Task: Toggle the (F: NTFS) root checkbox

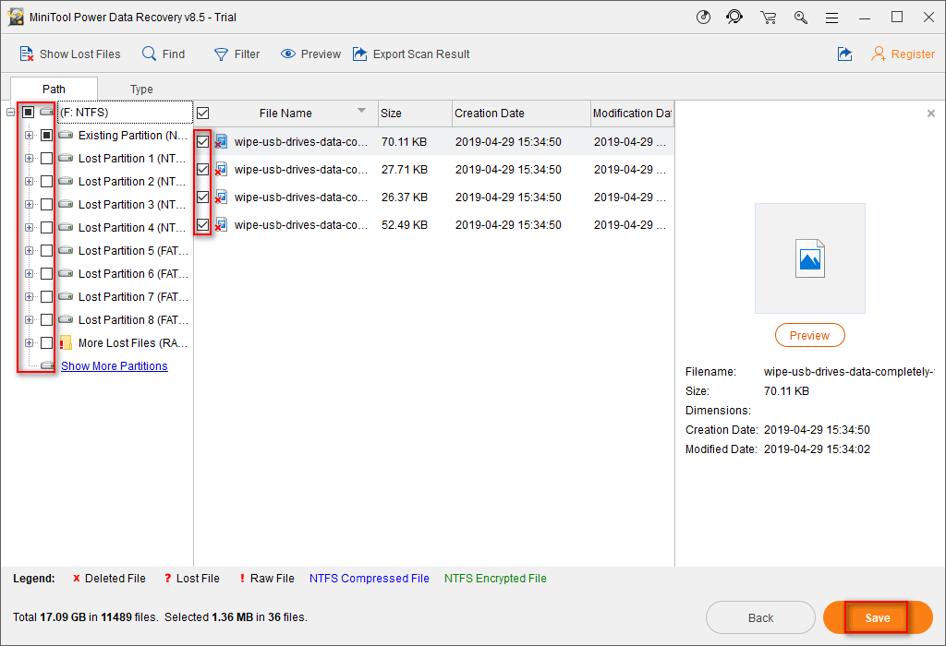Action: [28, 112]
